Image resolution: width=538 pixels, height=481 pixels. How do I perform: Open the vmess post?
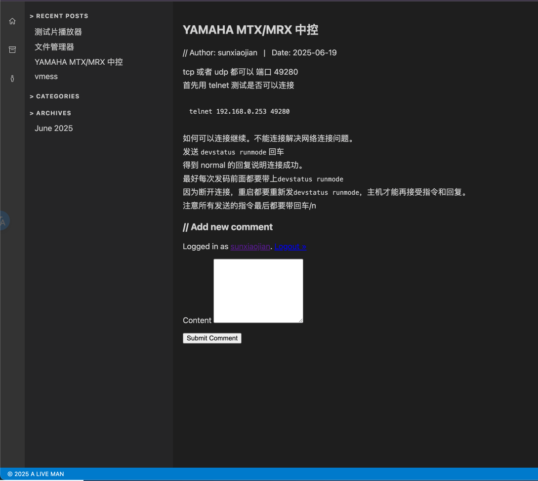tap(46, 77)
